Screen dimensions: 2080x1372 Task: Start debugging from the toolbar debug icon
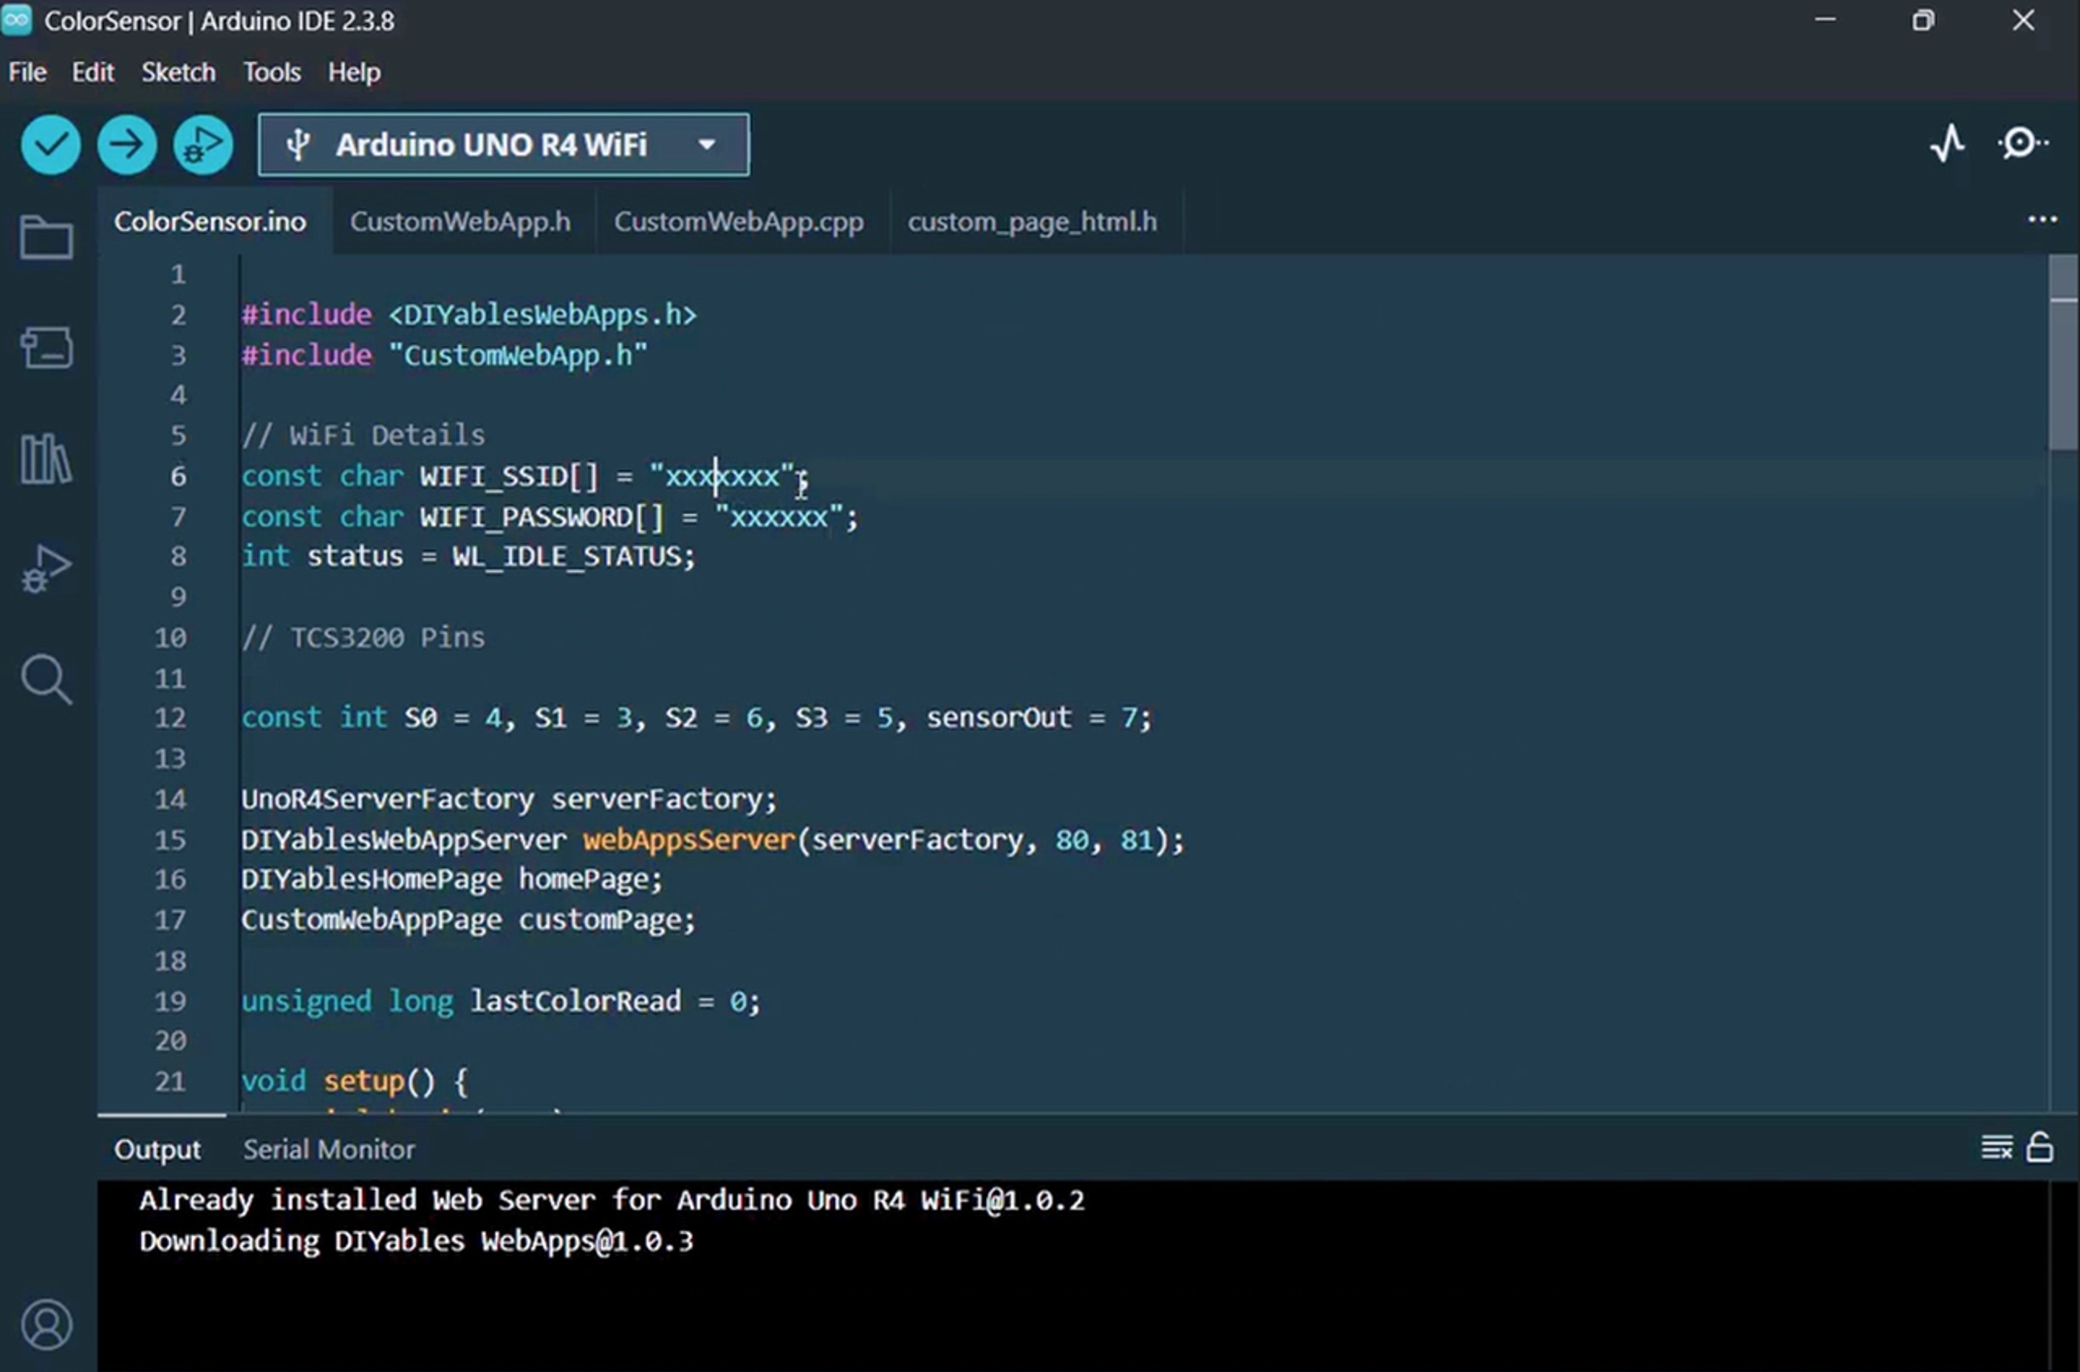(x=202, y=144)
